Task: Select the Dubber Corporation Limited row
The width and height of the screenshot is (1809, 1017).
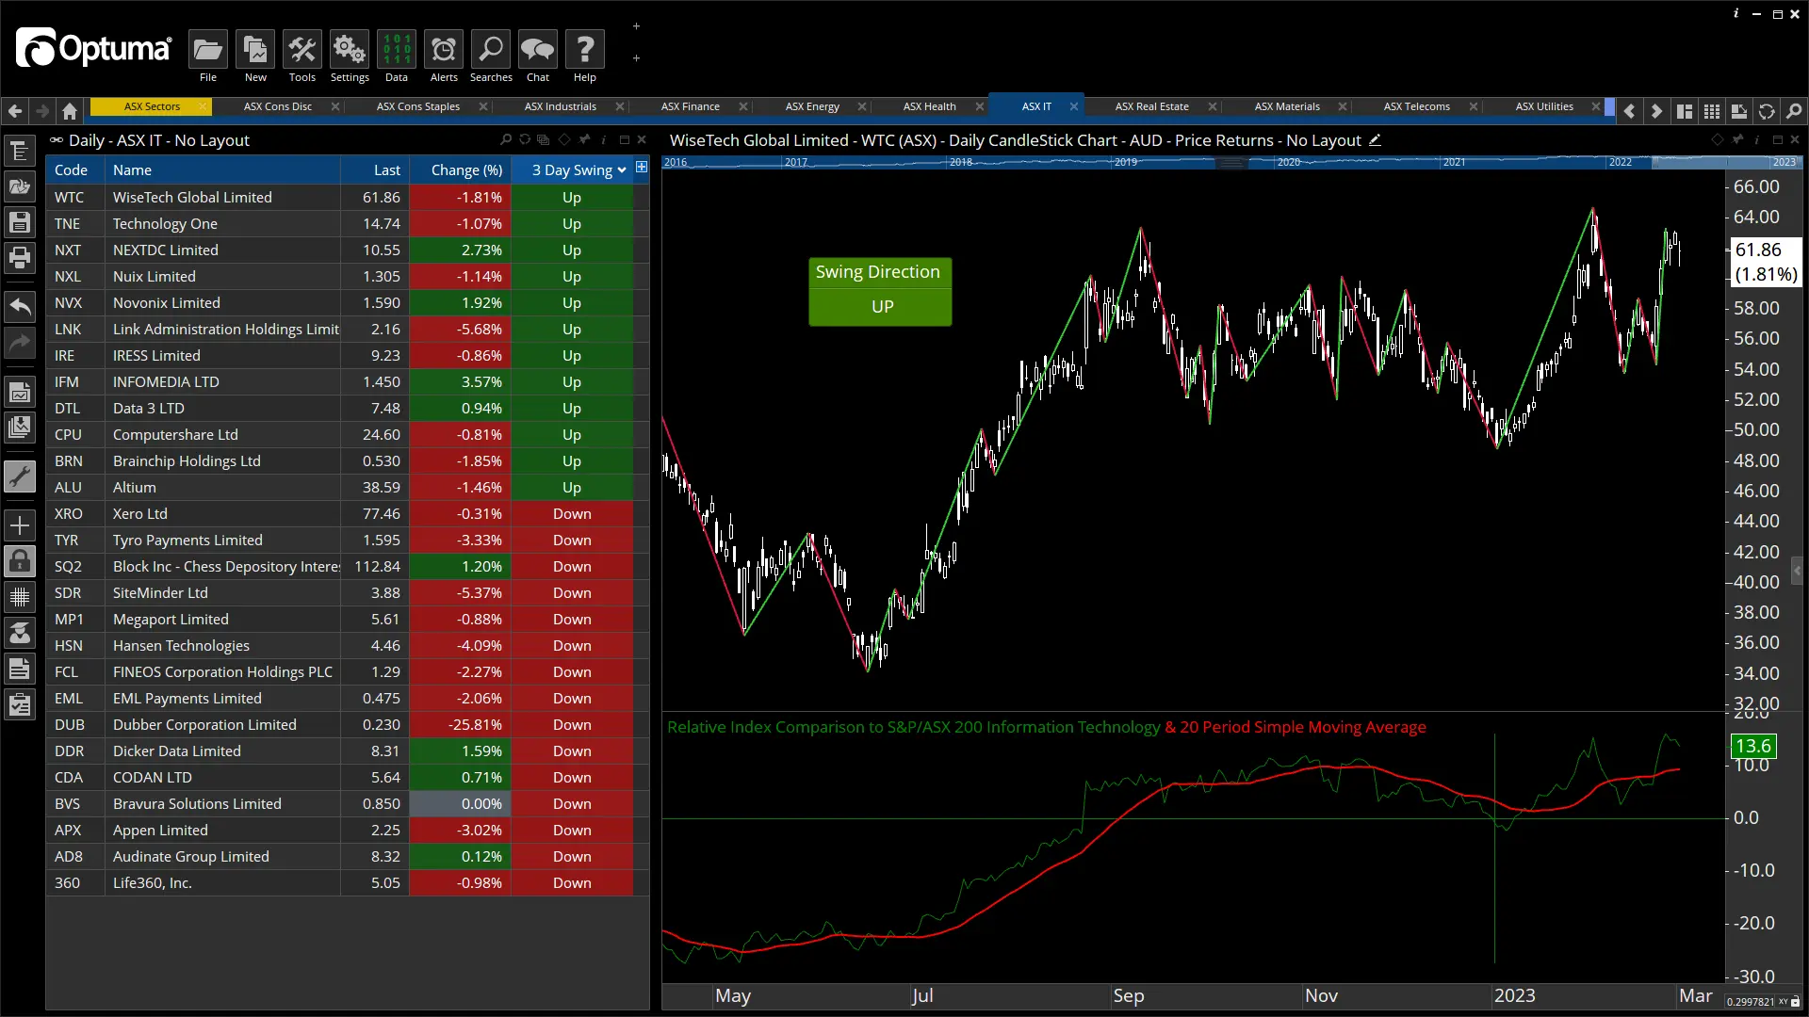Action: pyautogui.click(x=348, y=724)
